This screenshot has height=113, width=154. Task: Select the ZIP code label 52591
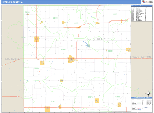63,50
